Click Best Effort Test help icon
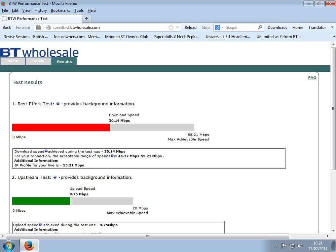Viewport: 336px width, 252px height. (58, 104)
